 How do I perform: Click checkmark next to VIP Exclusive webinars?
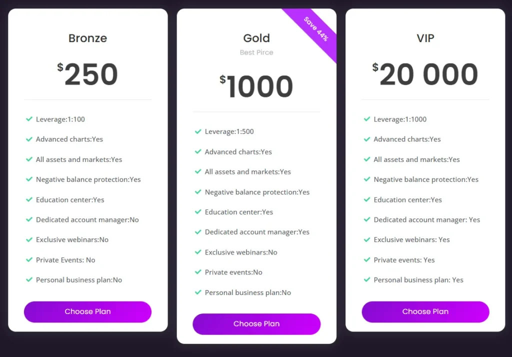(x=367, y=239)
